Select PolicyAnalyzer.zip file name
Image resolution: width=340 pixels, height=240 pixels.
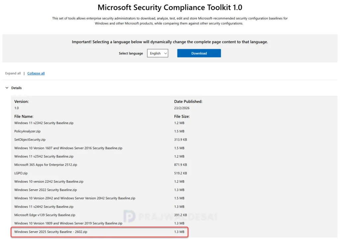(27, 131)
